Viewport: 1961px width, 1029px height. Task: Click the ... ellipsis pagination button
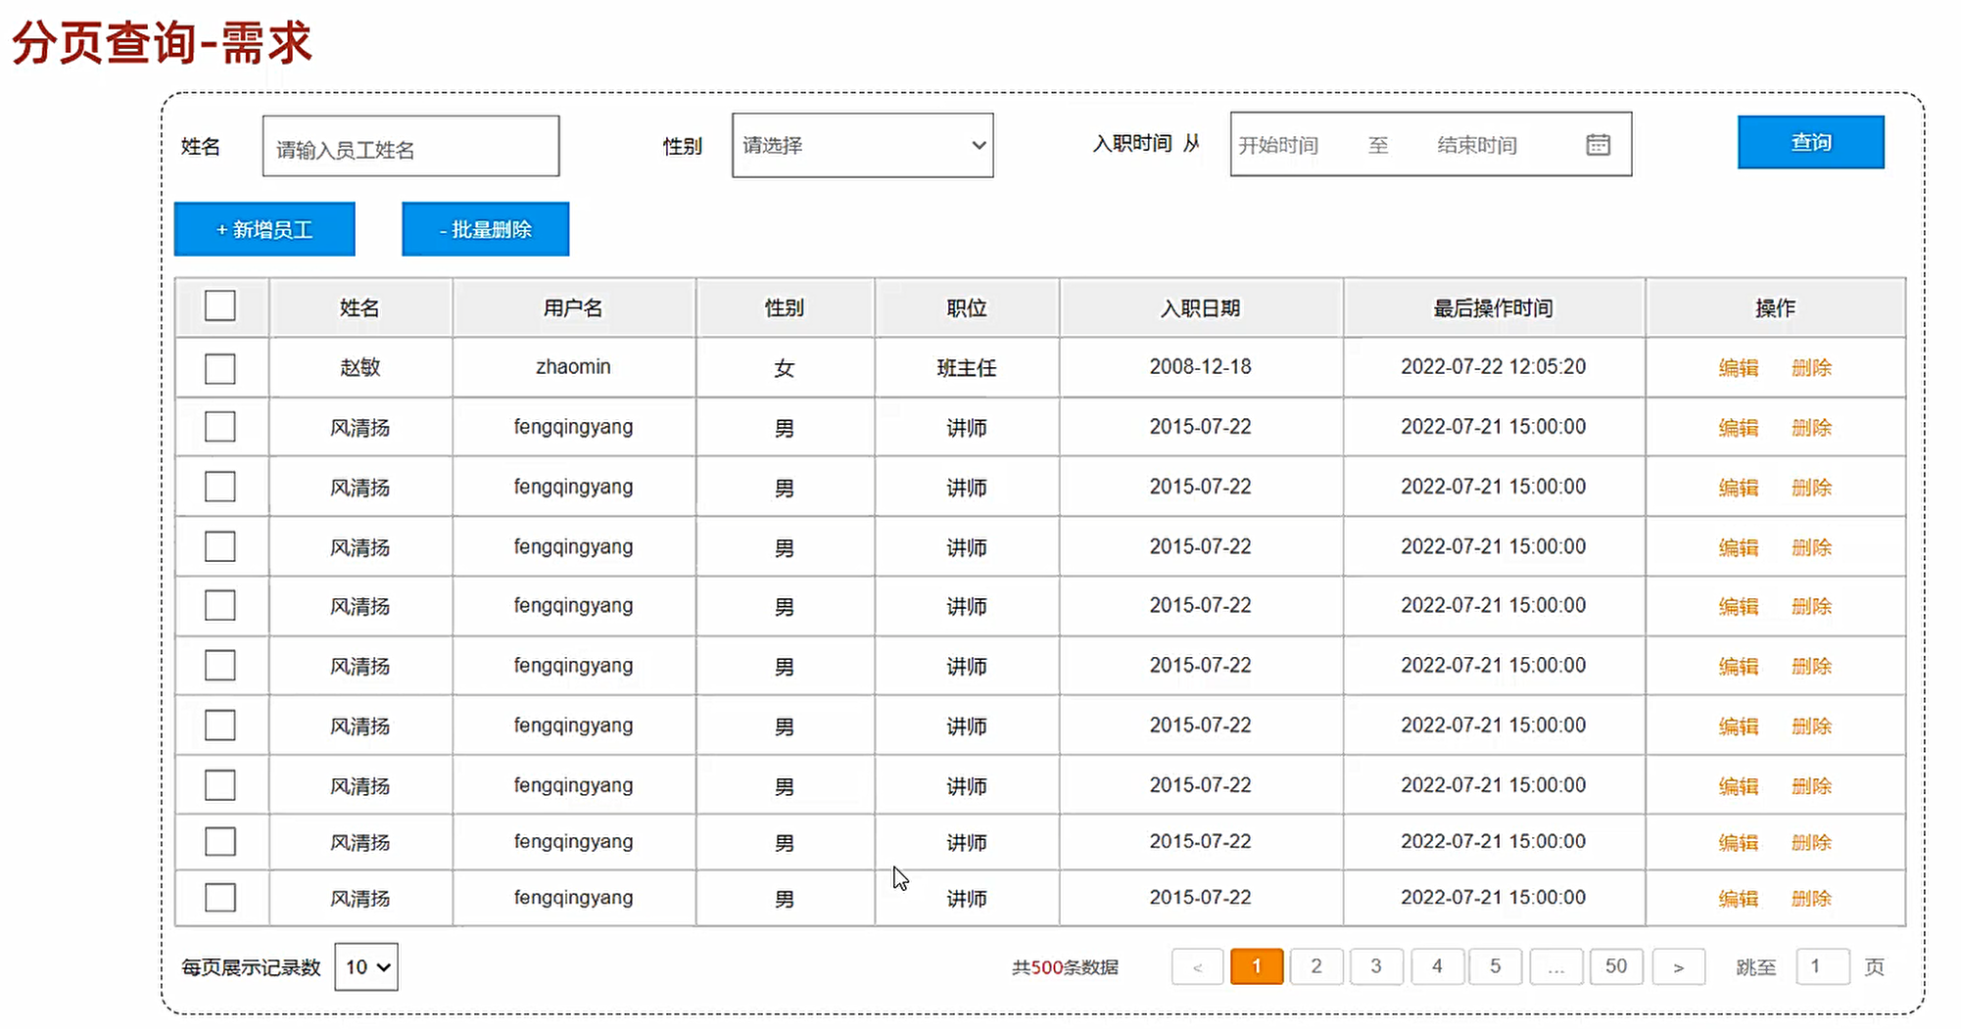click(x=1556, y=966)
